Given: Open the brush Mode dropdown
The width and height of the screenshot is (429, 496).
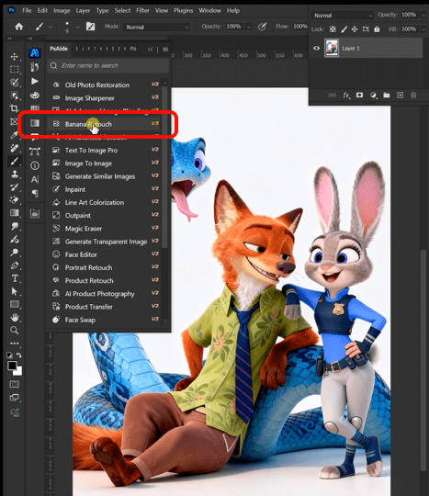Looking at the screenshot, I should tap(157, 27).
